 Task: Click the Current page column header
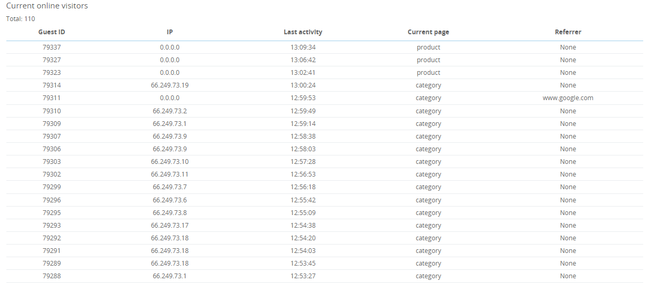pos(428,32)
